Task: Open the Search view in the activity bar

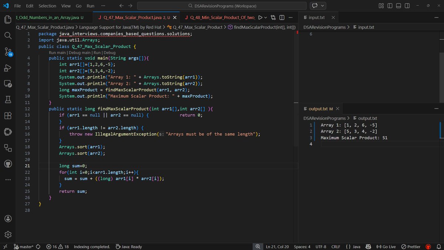Action: coord(8,35)
